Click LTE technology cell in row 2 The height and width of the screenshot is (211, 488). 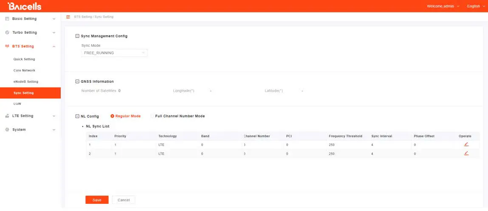(161, 154)
